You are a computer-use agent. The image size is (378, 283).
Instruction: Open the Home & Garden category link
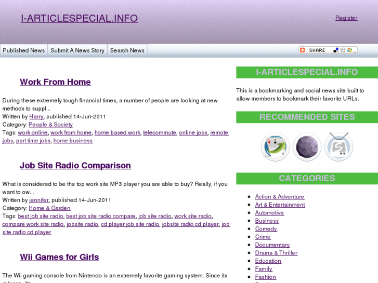(x=49, y=208)
